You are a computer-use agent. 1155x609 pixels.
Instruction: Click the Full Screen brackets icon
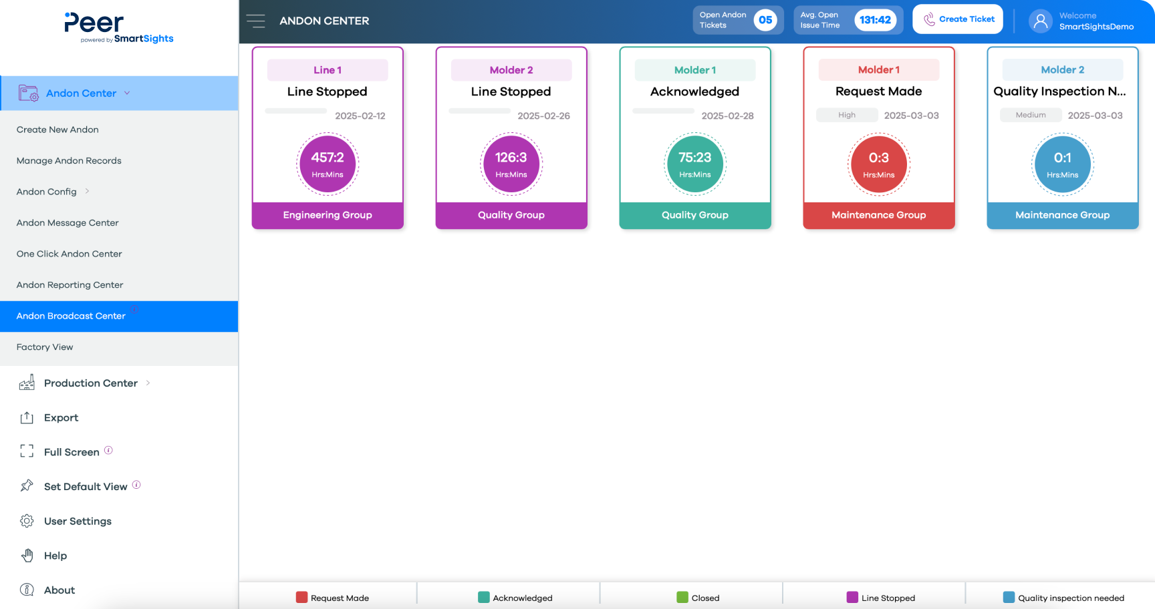coord(27,452)
